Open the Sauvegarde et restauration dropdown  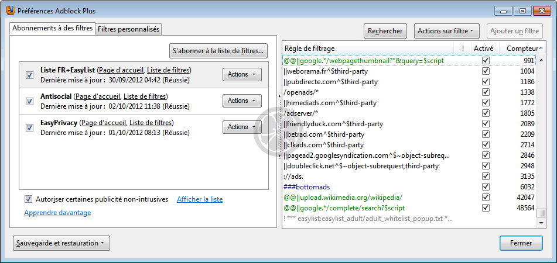coord(61,243)
